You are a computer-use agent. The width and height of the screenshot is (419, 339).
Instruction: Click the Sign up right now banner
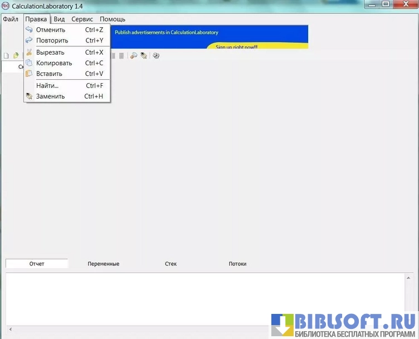(237, 47)
